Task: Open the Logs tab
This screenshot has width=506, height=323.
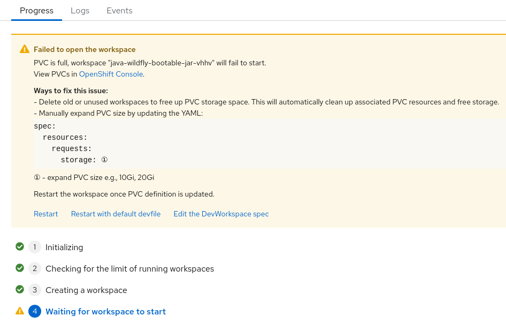Action: 80,11
